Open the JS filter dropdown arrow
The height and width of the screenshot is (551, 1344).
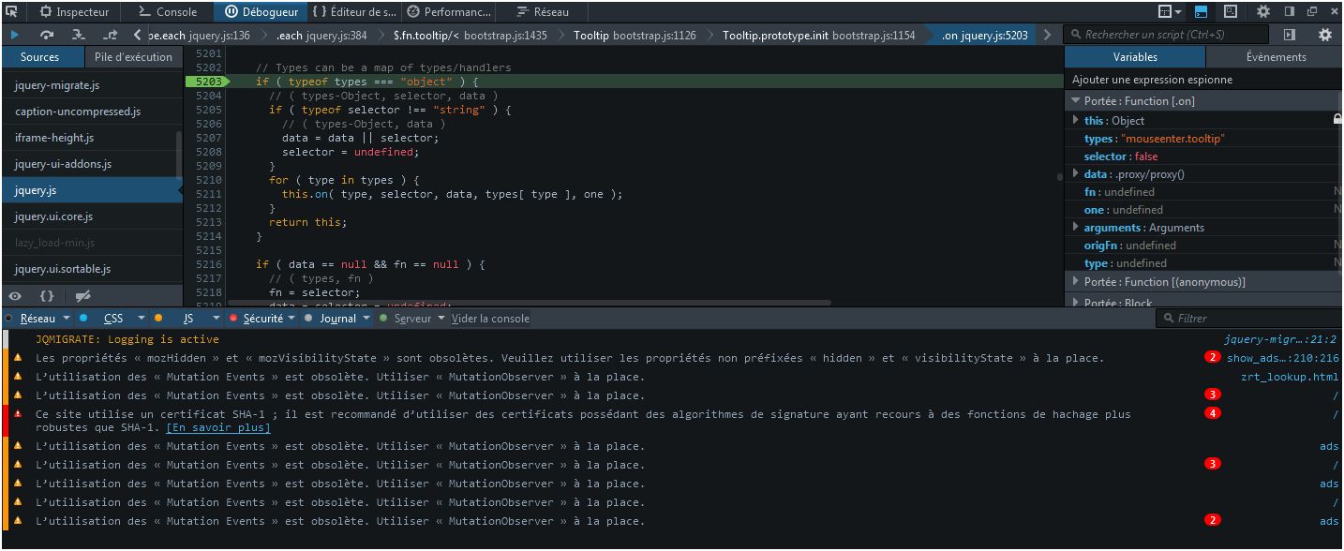(x=217, y=319)
